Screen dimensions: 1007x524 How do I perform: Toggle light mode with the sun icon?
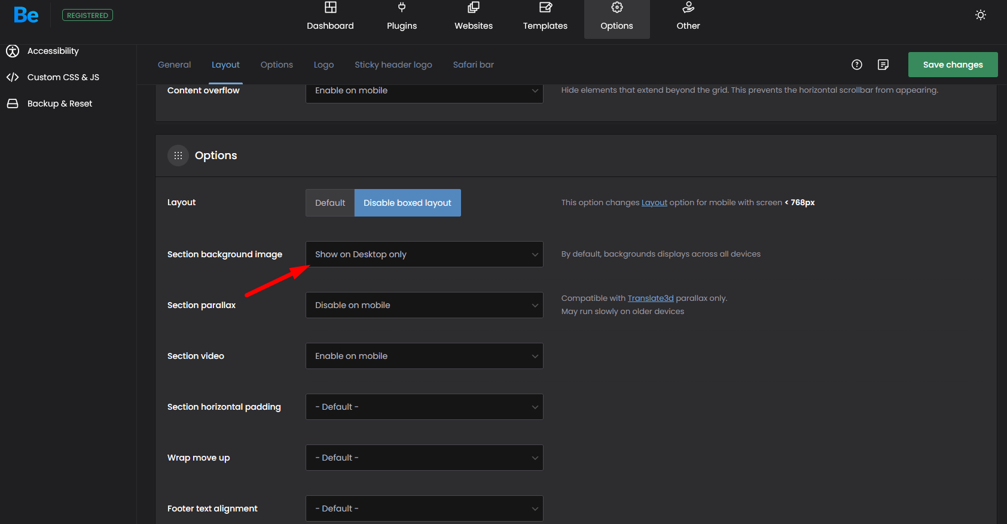tap(981, 15)
